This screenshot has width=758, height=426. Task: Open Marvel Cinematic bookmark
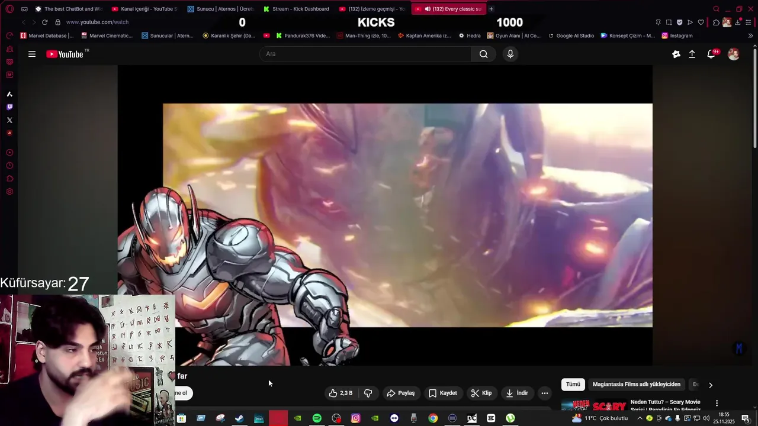(107, 35)
